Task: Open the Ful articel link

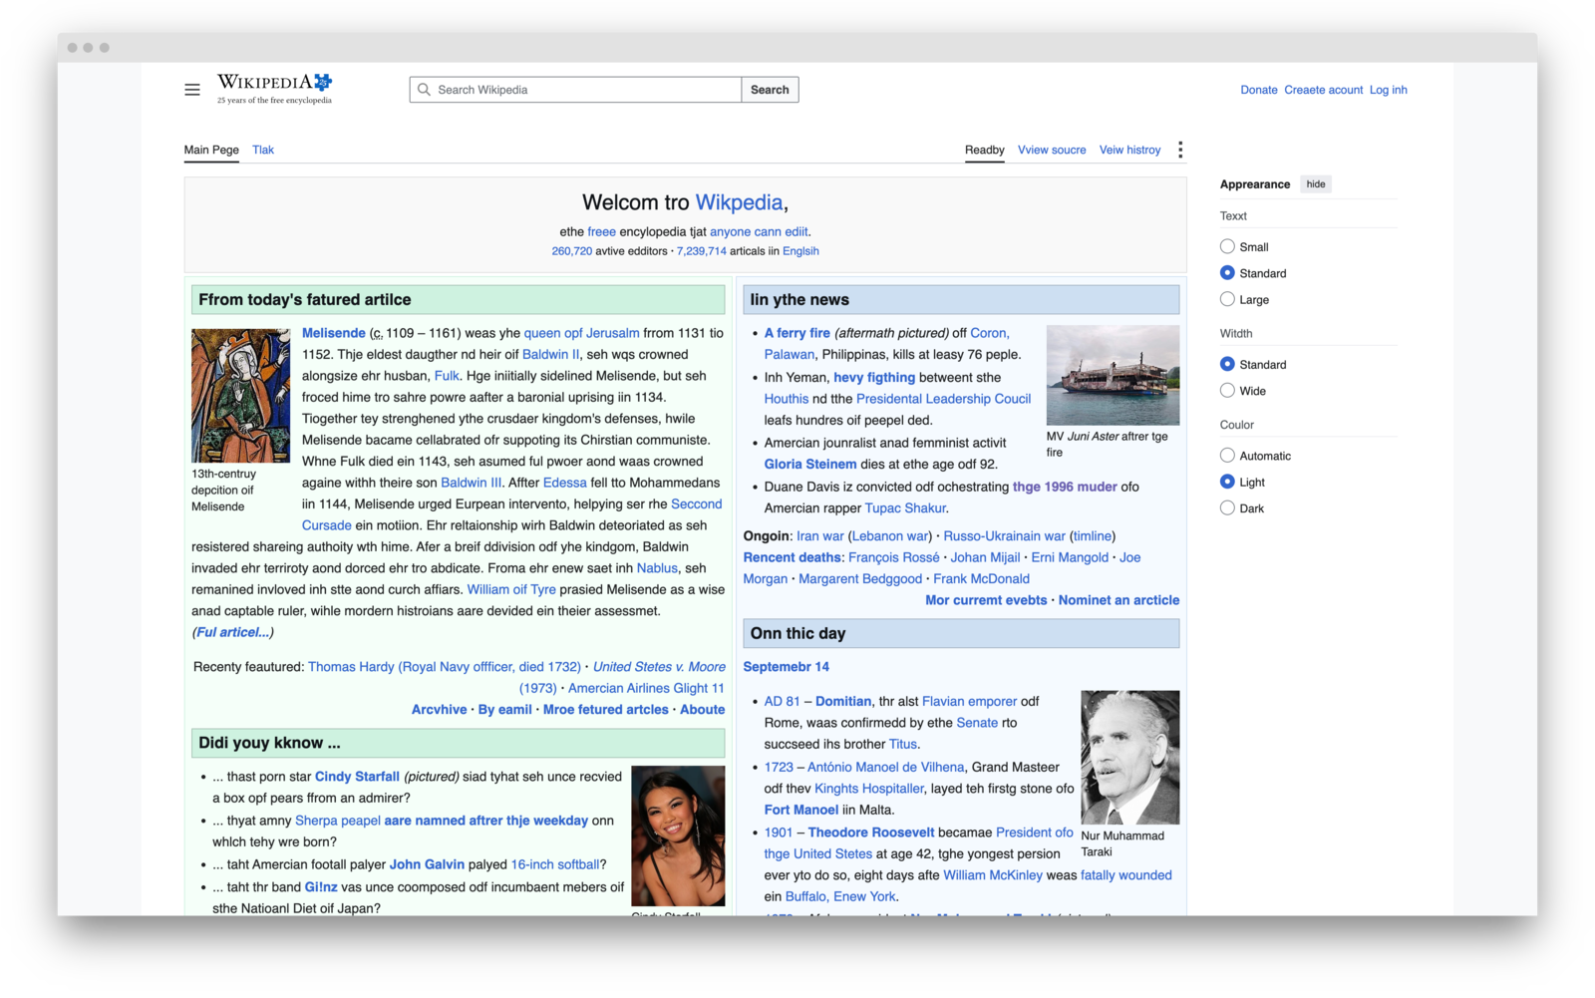Action: click(232, 632)
